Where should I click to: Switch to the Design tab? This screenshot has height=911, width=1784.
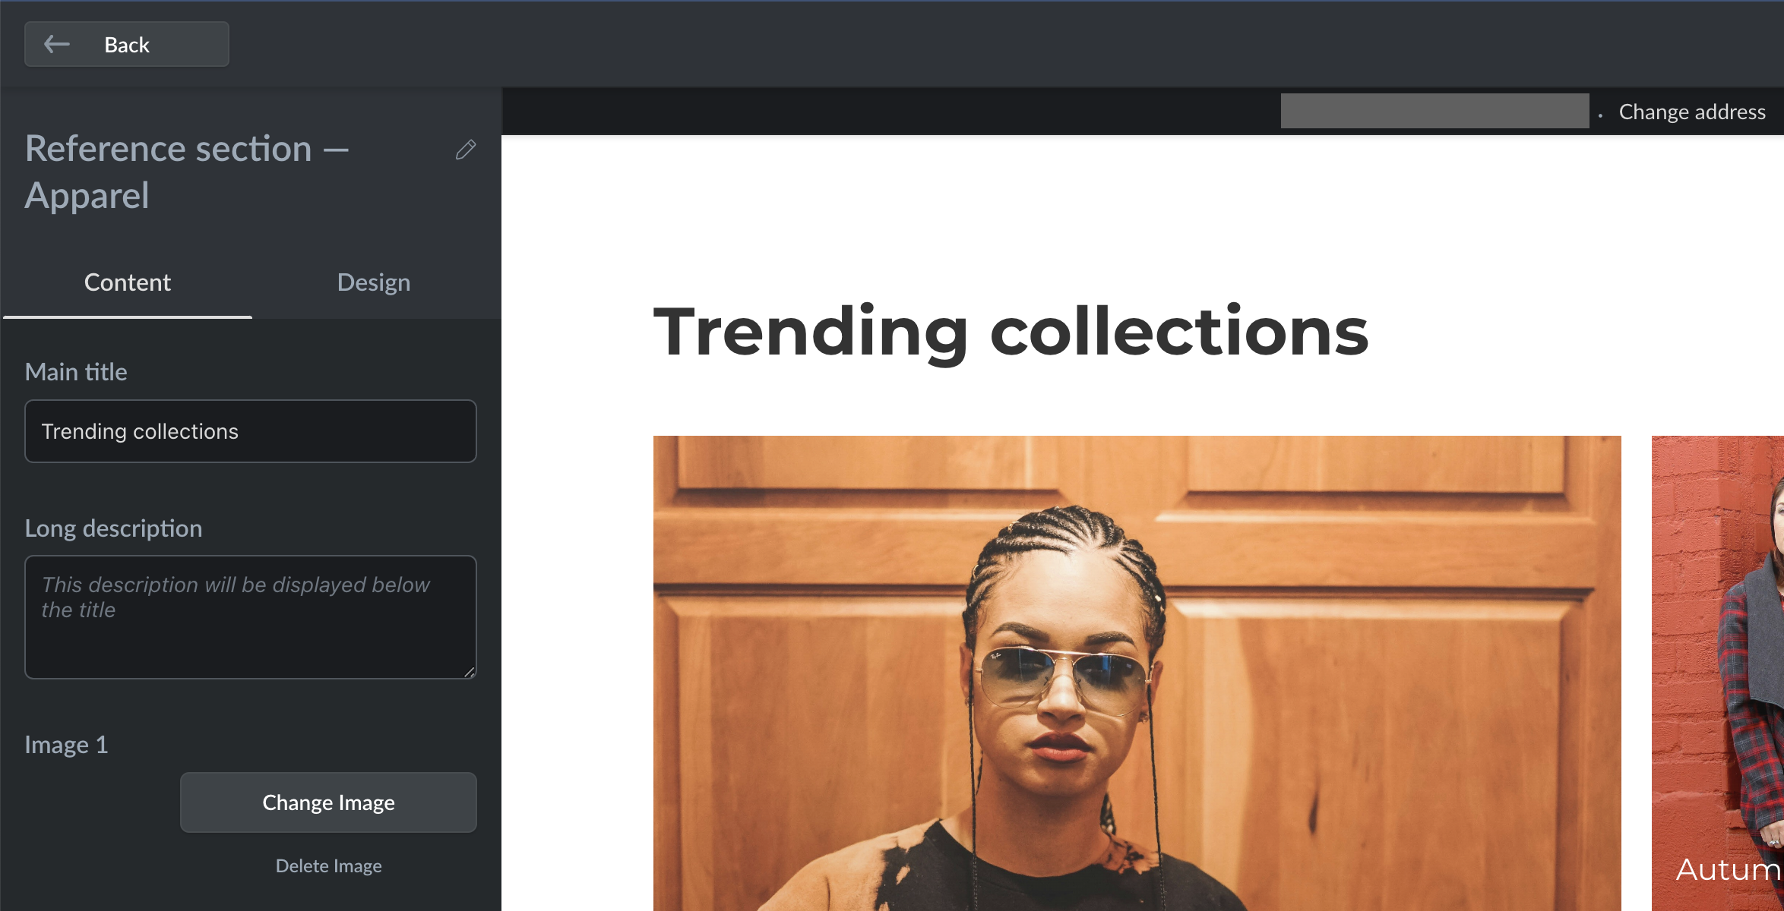(x=373, y=281)
